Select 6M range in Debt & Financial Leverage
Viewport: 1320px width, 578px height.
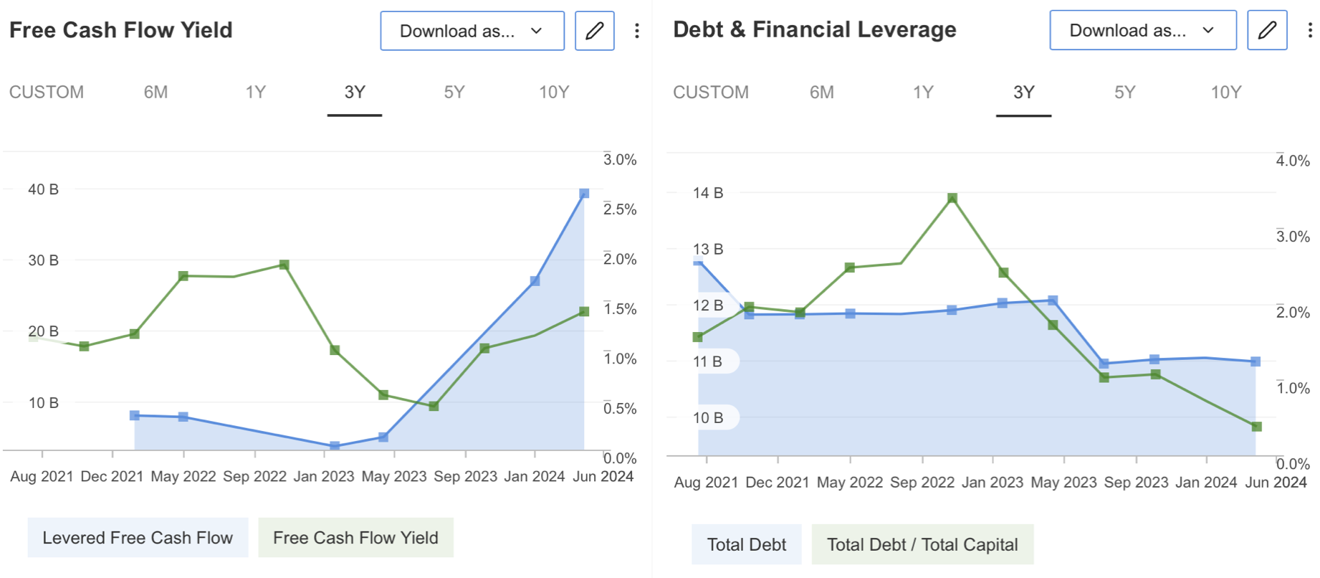822,93
